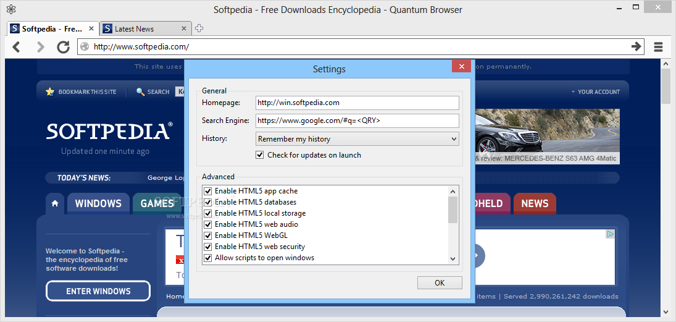676x322 pixels.
Task: Toggle Enable HTML5 app cache
Action: (x=208, y=191)
